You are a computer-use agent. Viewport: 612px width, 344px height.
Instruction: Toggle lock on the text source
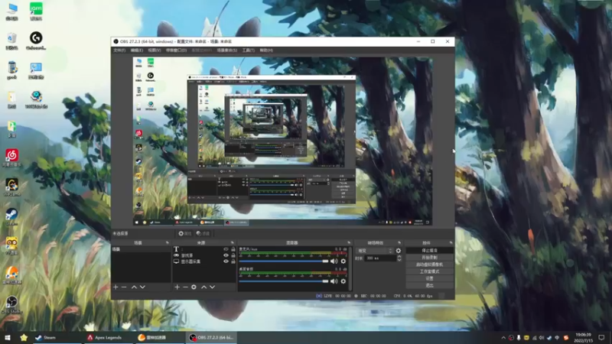[x=233, y=249]
